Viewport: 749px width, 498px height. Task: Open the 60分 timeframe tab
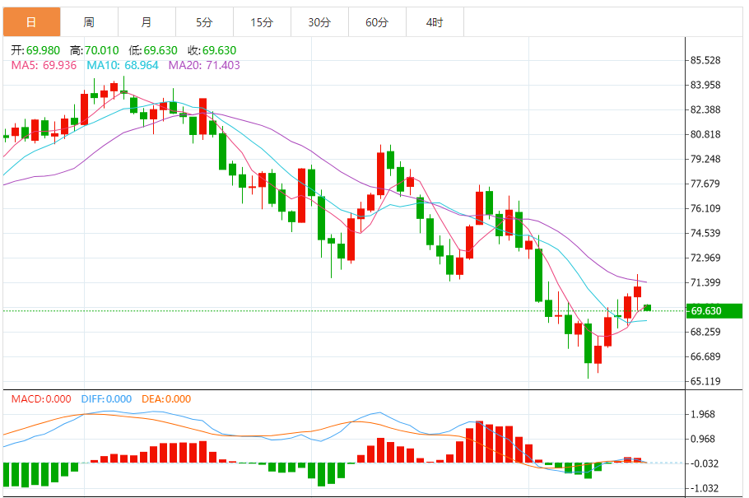[377, 22]
